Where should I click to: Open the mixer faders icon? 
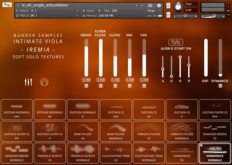(x=28, y=82)
